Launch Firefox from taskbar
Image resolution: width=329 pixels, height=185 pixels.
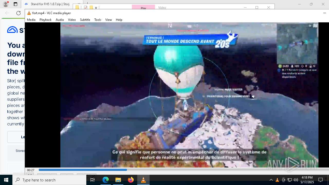[131, 180]
